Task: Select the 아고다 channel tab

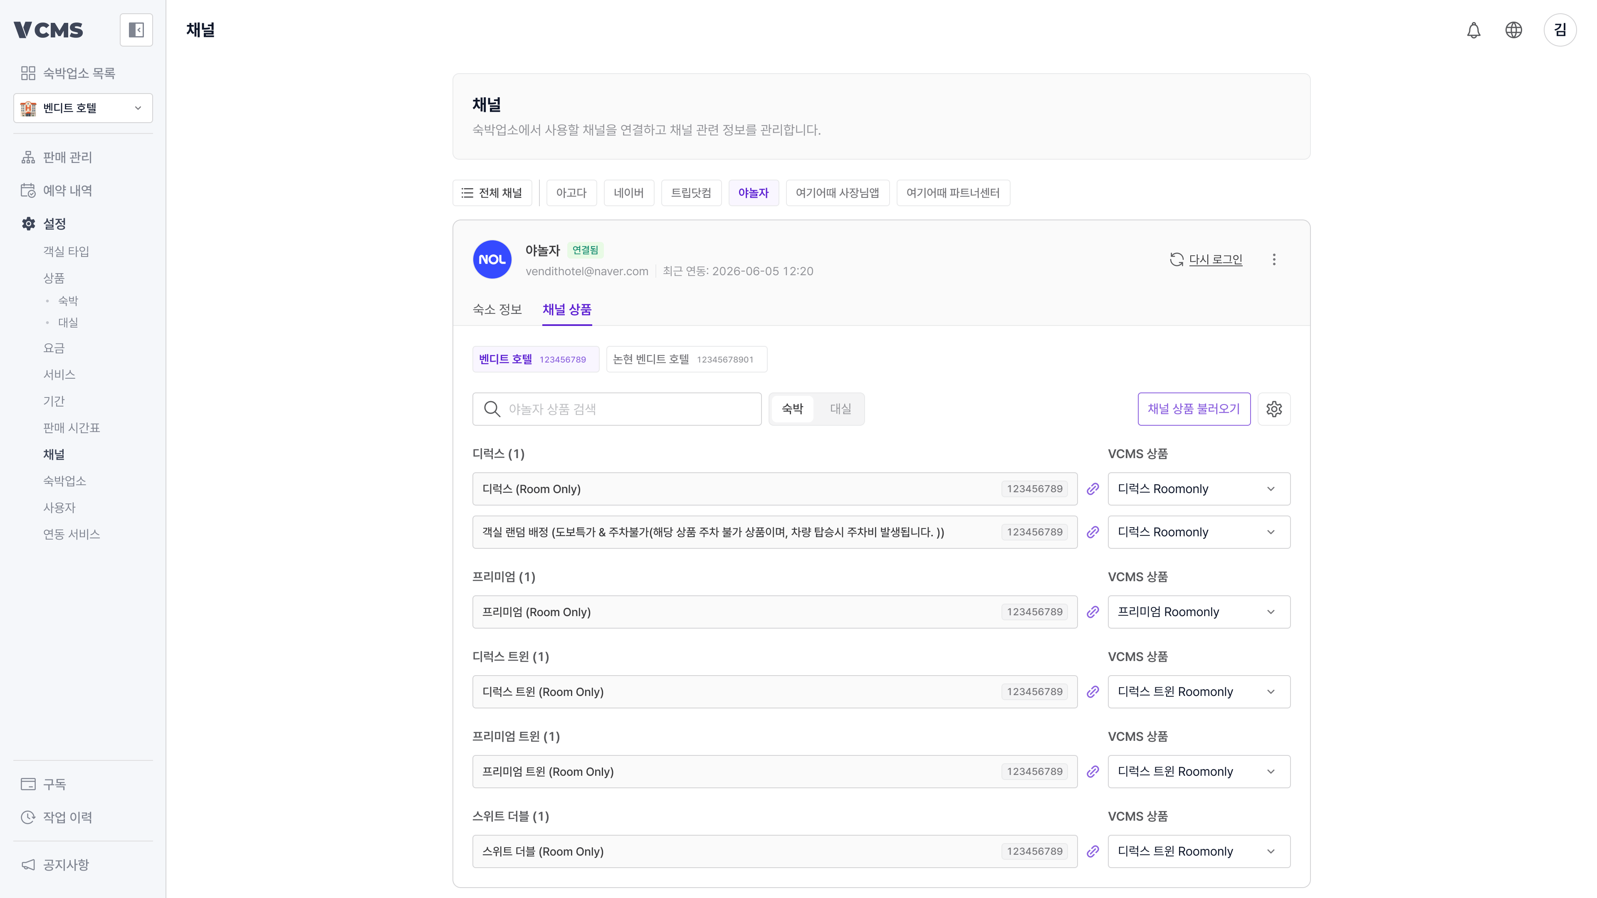Action: (571, 193)
